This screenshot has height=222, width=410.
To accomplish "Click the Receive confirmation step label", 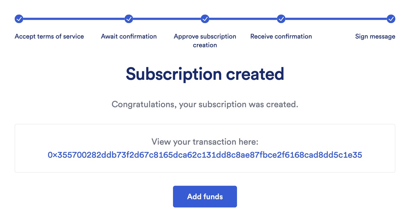I will [281, 36].
